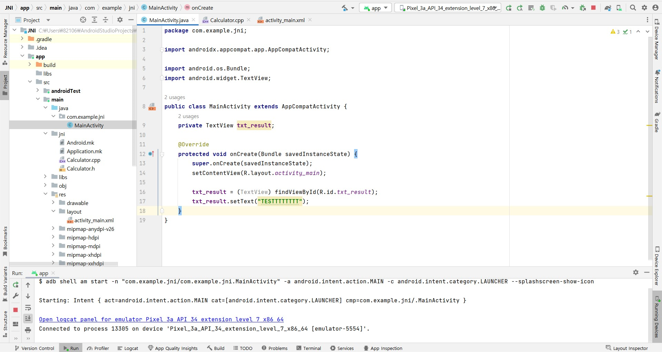The width and height of the screenshot is (662, 352).
Task: Click the green Debug app bug icon
Action: (542, 8)
